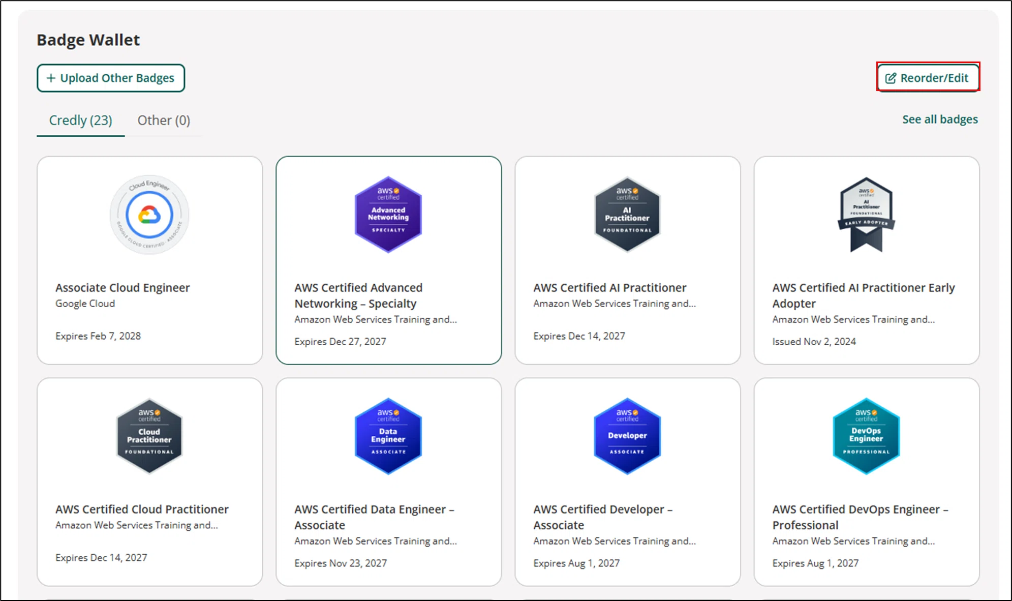
Task: Click the Reorder/Edit button
Action: point(928,77)
